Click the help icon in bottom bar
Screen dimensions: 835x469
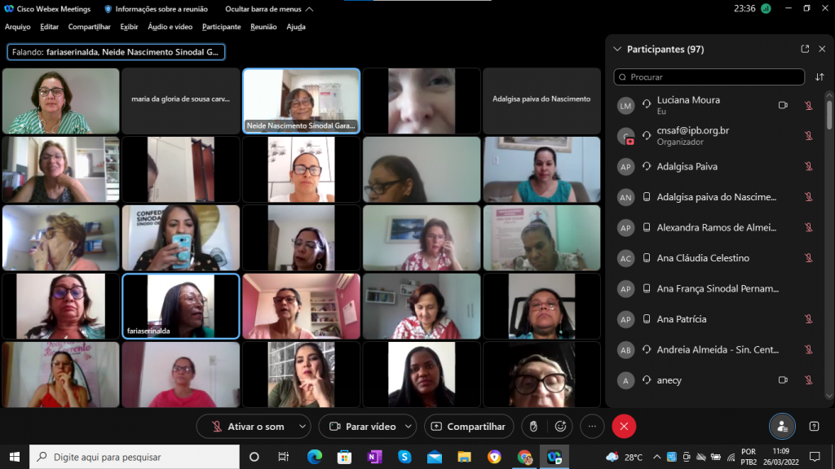point(814,426)
